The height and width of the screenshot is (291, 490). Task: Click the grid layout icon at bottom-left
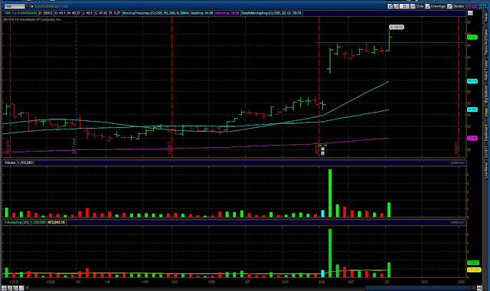(x=5, y=288)
